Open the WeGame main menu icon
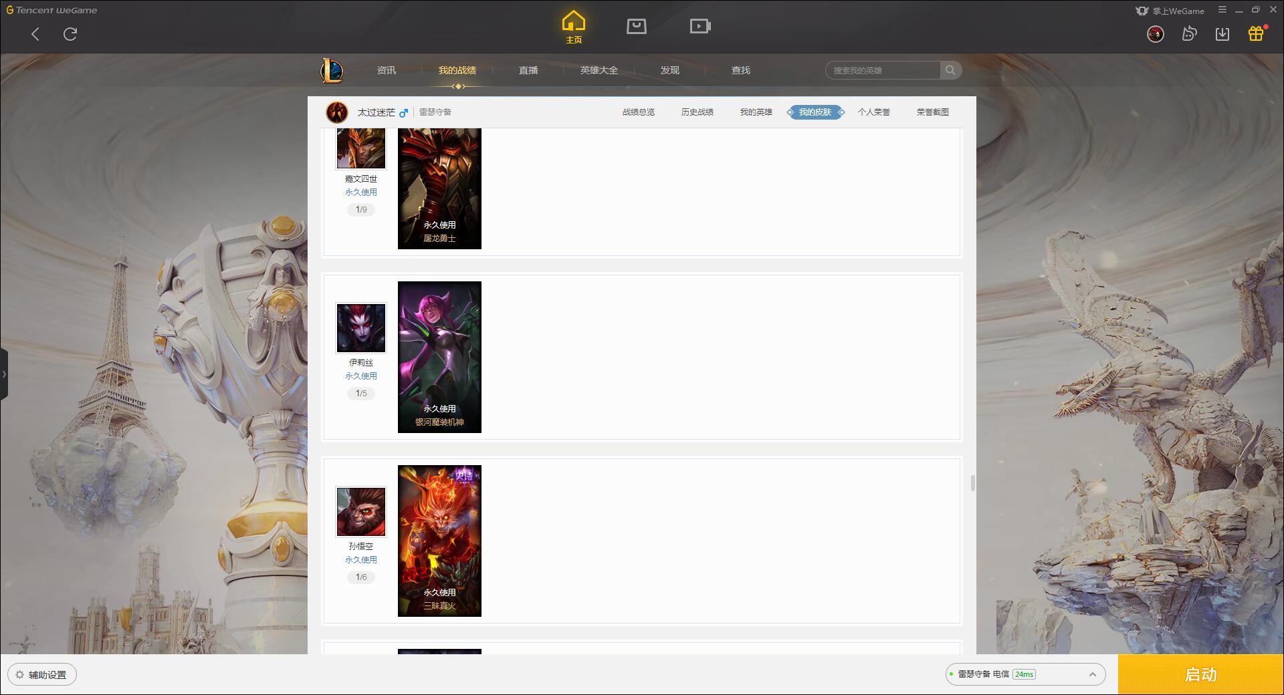This screenshot has height=695, width=1284. coord(1222,10)
